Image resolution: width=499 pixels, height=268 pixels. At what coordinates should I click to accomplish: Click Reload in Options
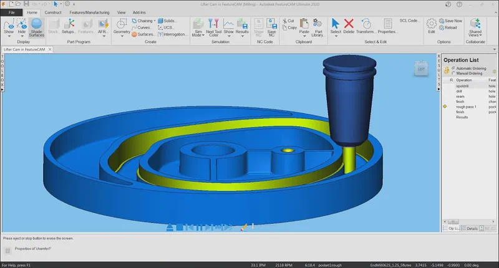click(x=448, y=27)
